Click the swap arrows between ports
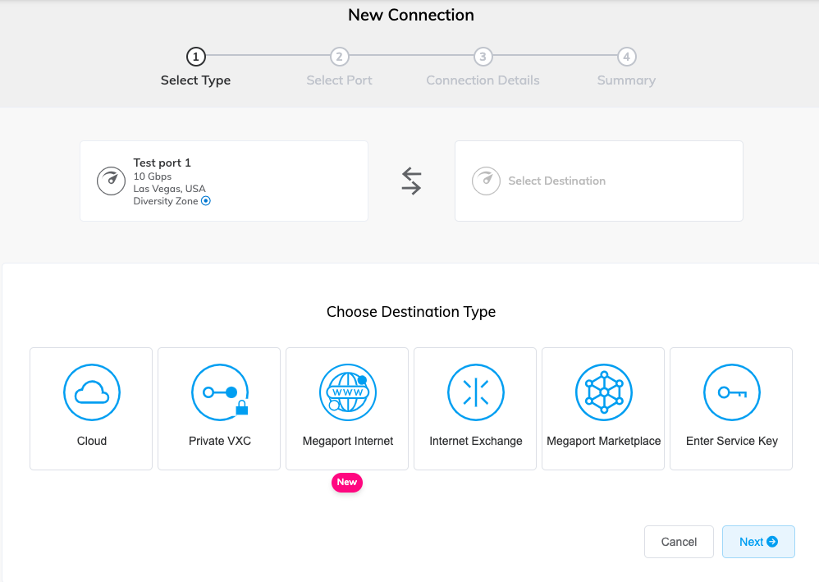 click(x=412, y=181)
